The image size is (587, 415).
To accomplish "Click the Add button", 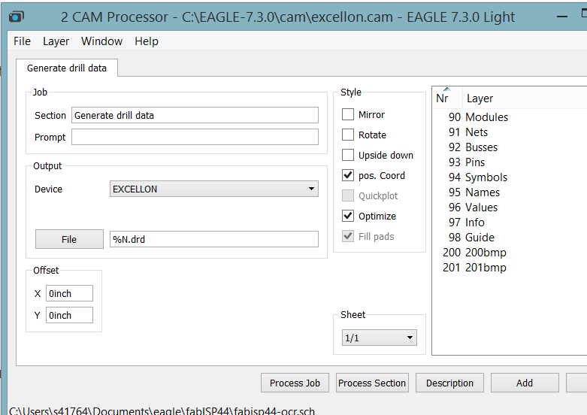I will (x=525, y=383).
